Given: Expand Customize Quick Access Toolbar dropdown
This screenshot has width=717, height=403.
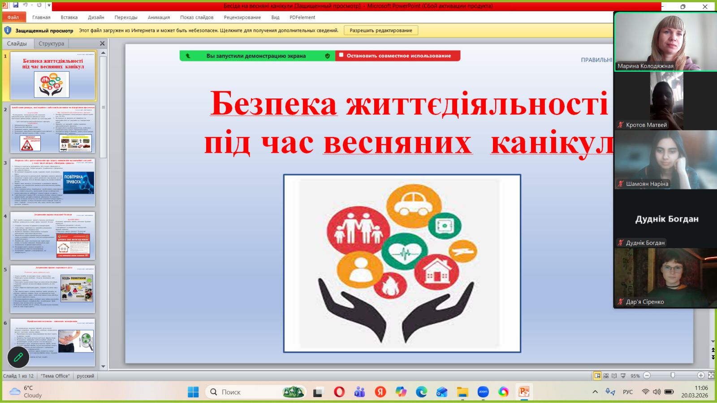Looking at the screenshot, I should click(49, 5).
